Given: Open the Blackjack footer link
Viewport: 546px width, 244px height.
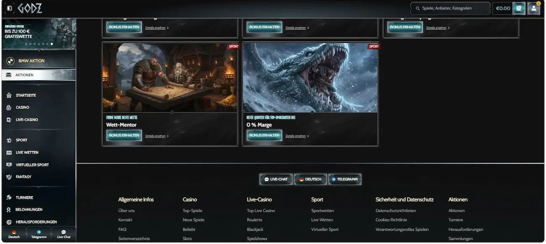Looking at the screenshot, I should (255, 230).
